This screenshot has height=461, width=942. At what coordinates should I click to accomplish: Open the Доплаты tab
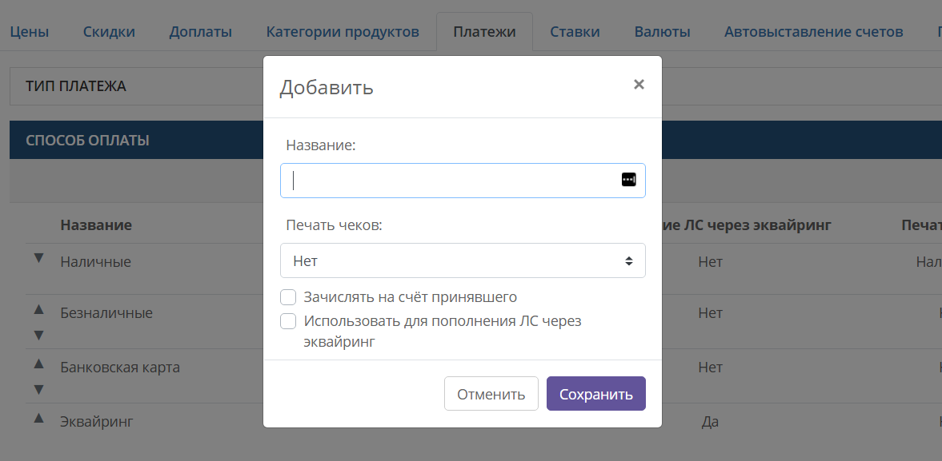201,32
